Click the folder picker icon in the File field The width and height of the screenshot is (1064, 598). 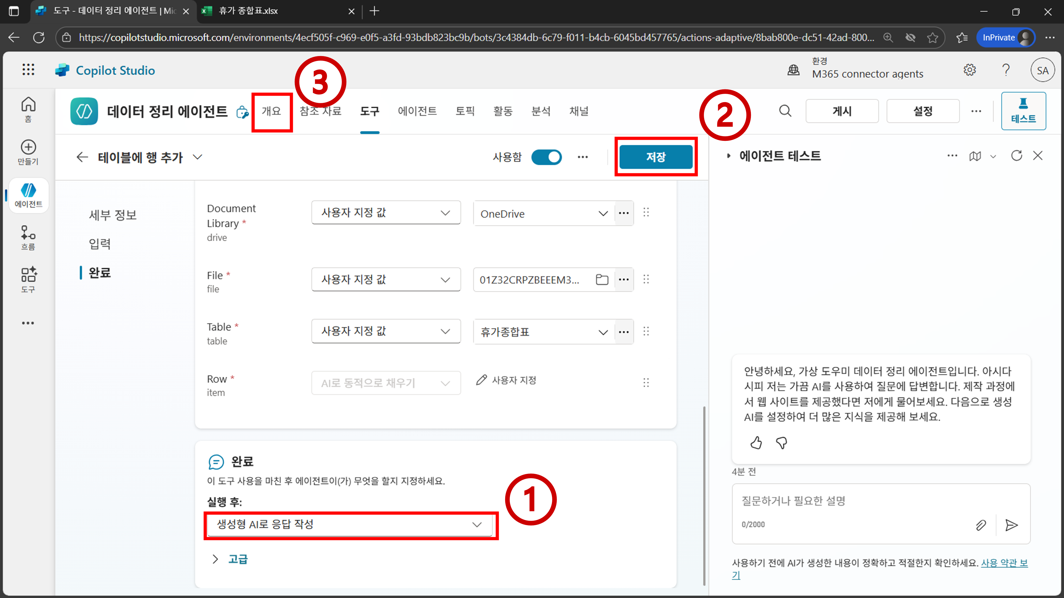click(602, 280)
